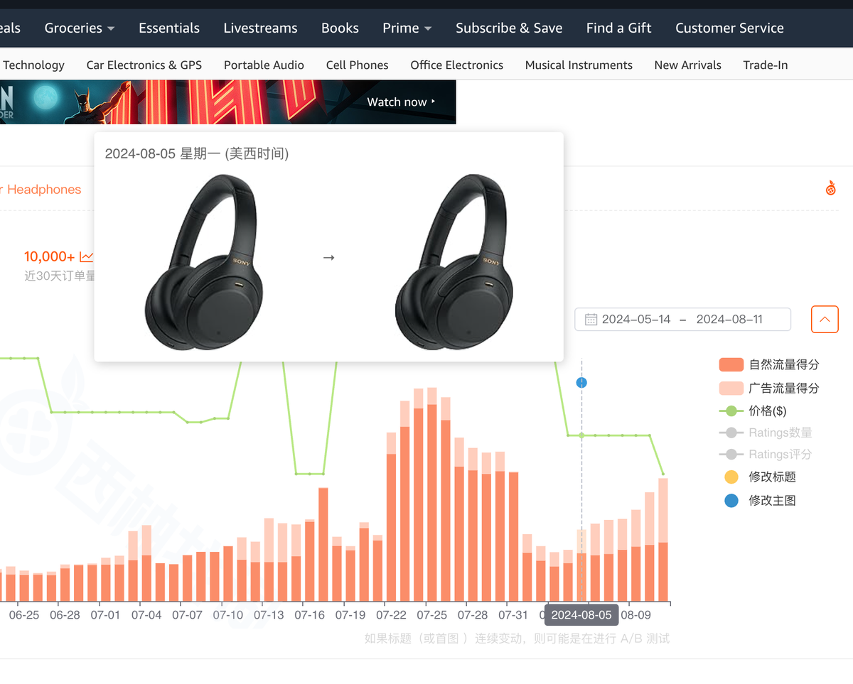This screenshot has width=853, height=684.
Task: Go to Cell Phones category
Action: point(357,65)
